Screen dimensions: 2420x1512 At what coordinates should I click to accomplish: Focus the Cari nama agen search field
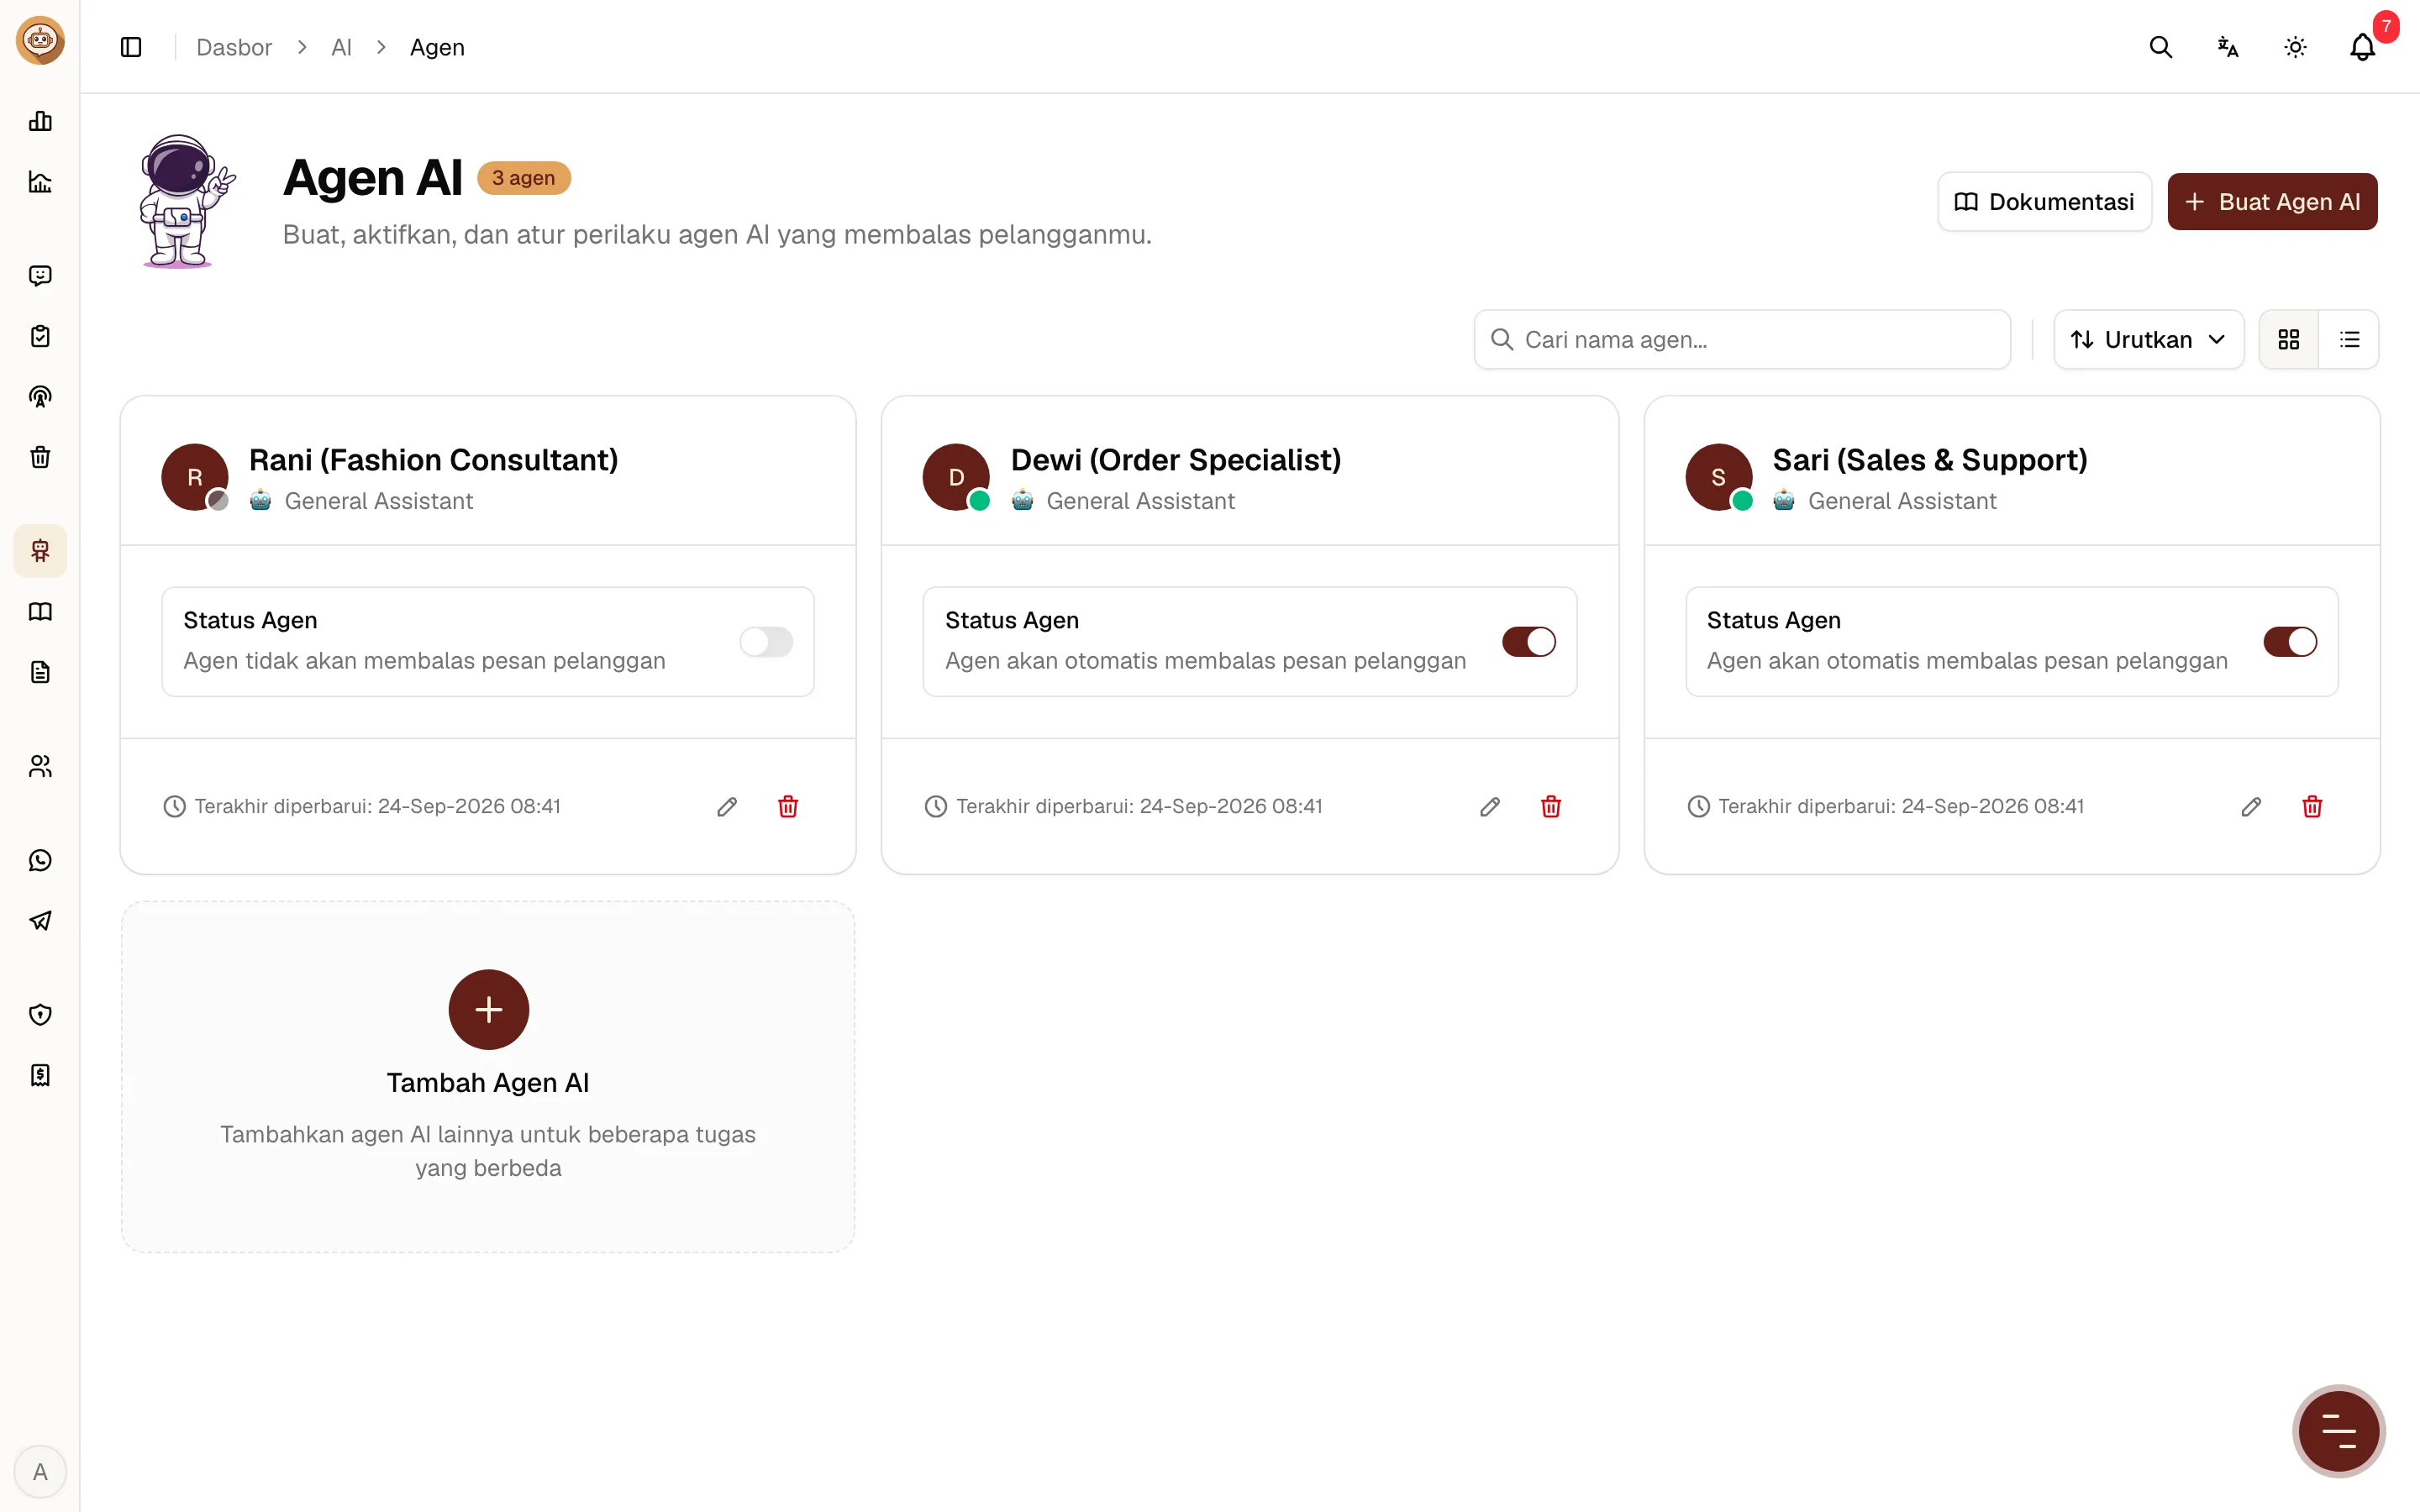pyautogui.click(x=1742, y=339)
